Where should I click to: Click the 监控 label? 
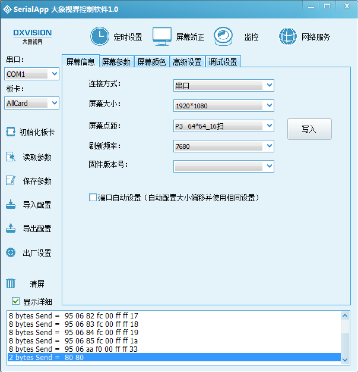point(251,37)
